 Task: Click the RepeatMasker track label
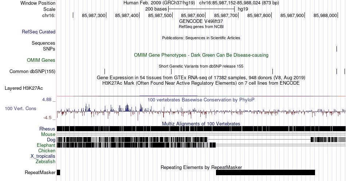tap(40, 172)
